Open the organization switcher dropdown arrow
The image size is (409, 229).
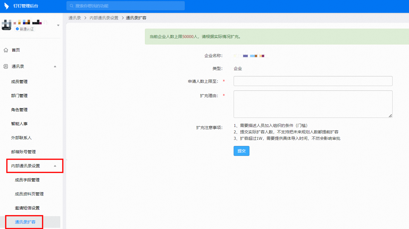point(58,25)
